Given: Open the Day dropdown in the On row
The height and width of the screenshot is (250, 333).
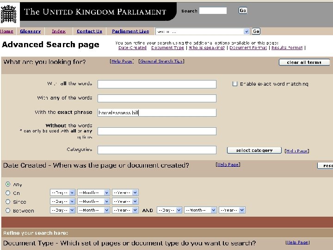Looking at the screenshot, I should (62, 193).
